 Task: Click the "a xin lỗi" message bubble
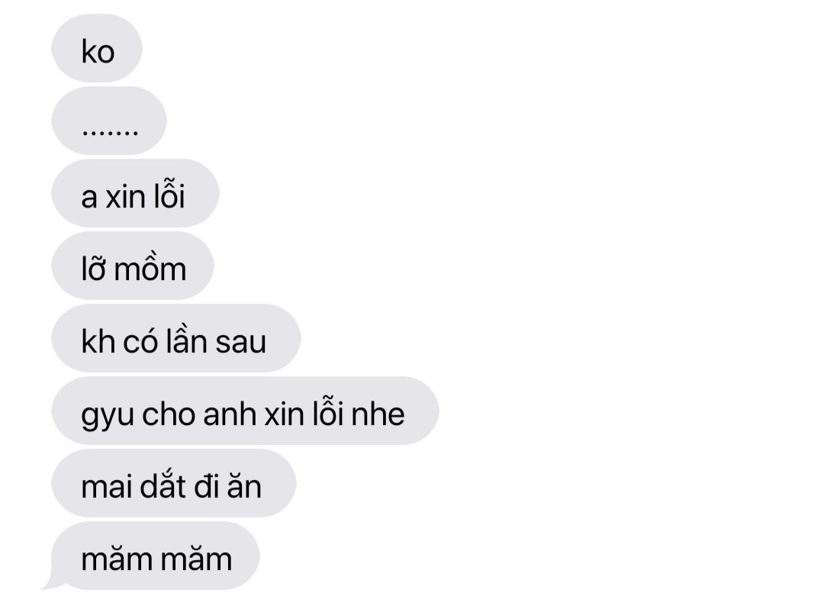point(135,193)
